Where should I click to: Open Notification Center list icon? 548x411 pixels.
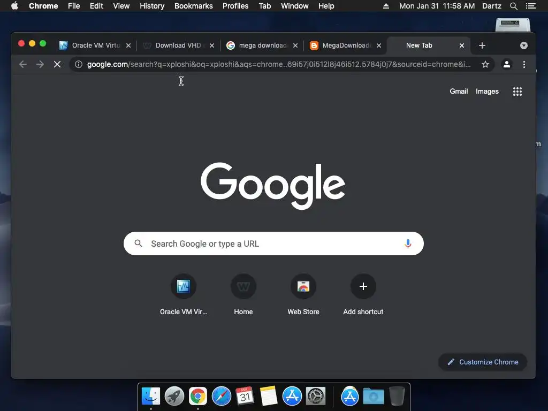point(530,6)
